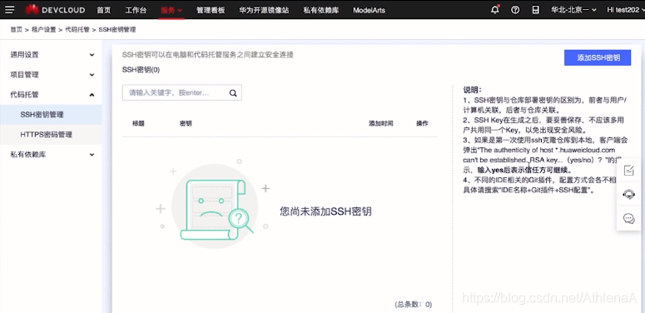Click the 您尚未添加SSH密钥 empty message
Viewport: 645px width, 313px height.
click(325, 211)
